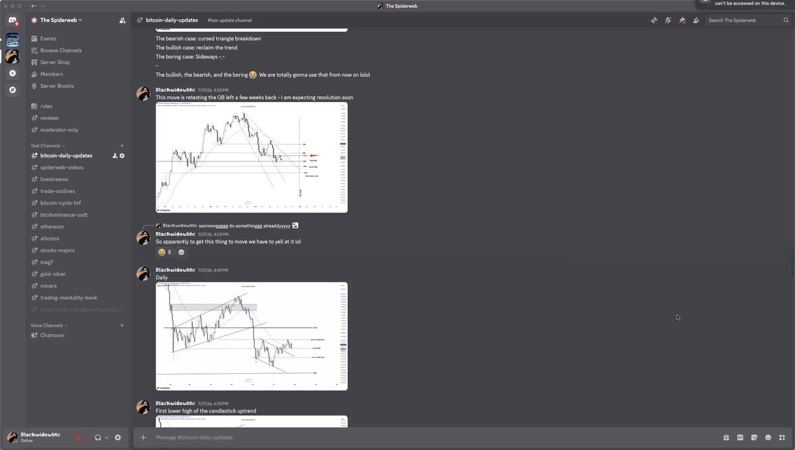Image resolution: width=795 pixels, height=450 pixels.
Task: Select The Spiderweb server icon
Action: pos(13,56)
